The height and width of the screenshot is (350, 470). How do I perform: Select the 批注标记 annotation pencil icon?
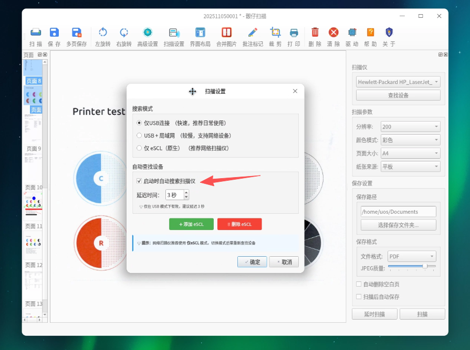pyautogui.click(x=253, y=32)
